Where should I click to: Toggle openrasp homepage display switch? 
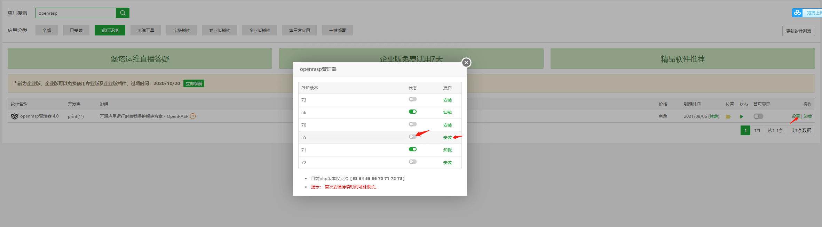click(x=758, y=116)
